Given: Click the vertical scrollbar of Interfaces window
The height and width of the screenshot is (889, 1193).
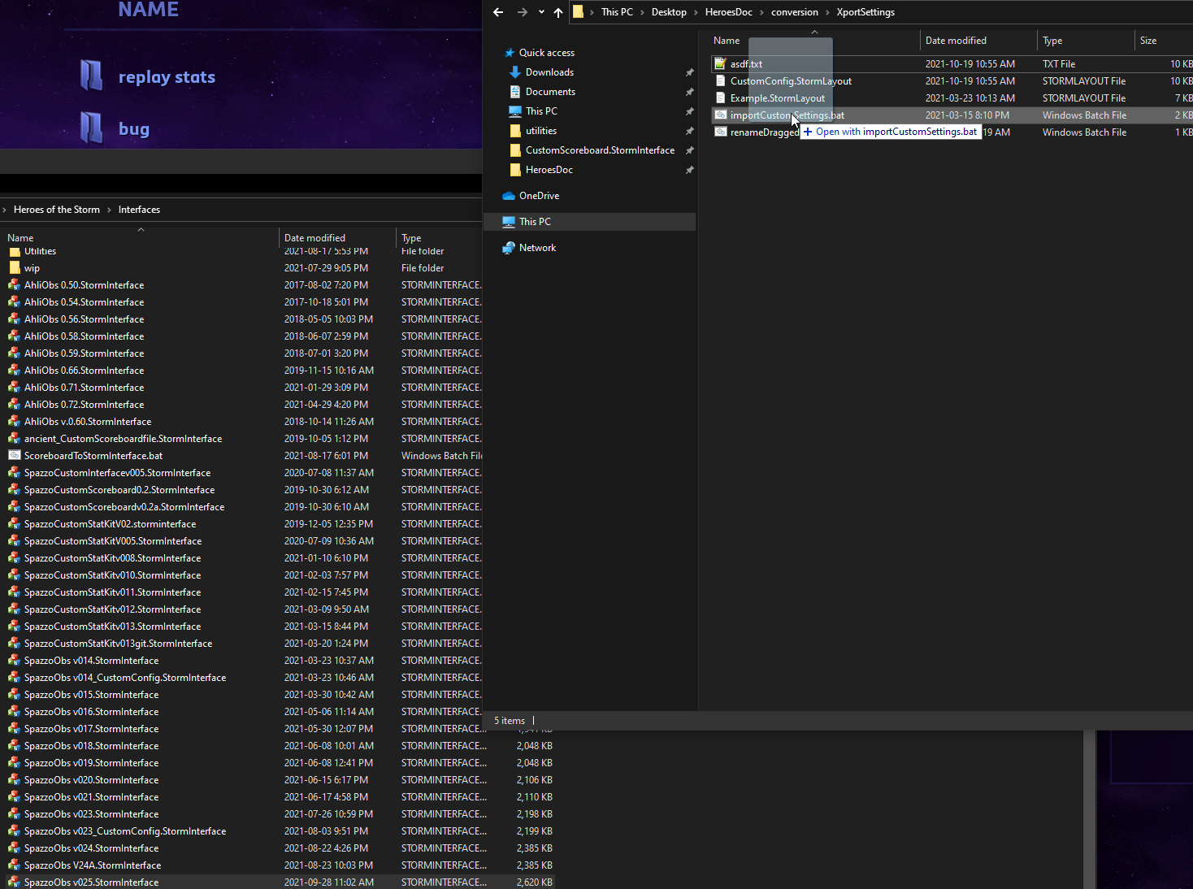Looking at the screenshot, I should click(1089, 809).
